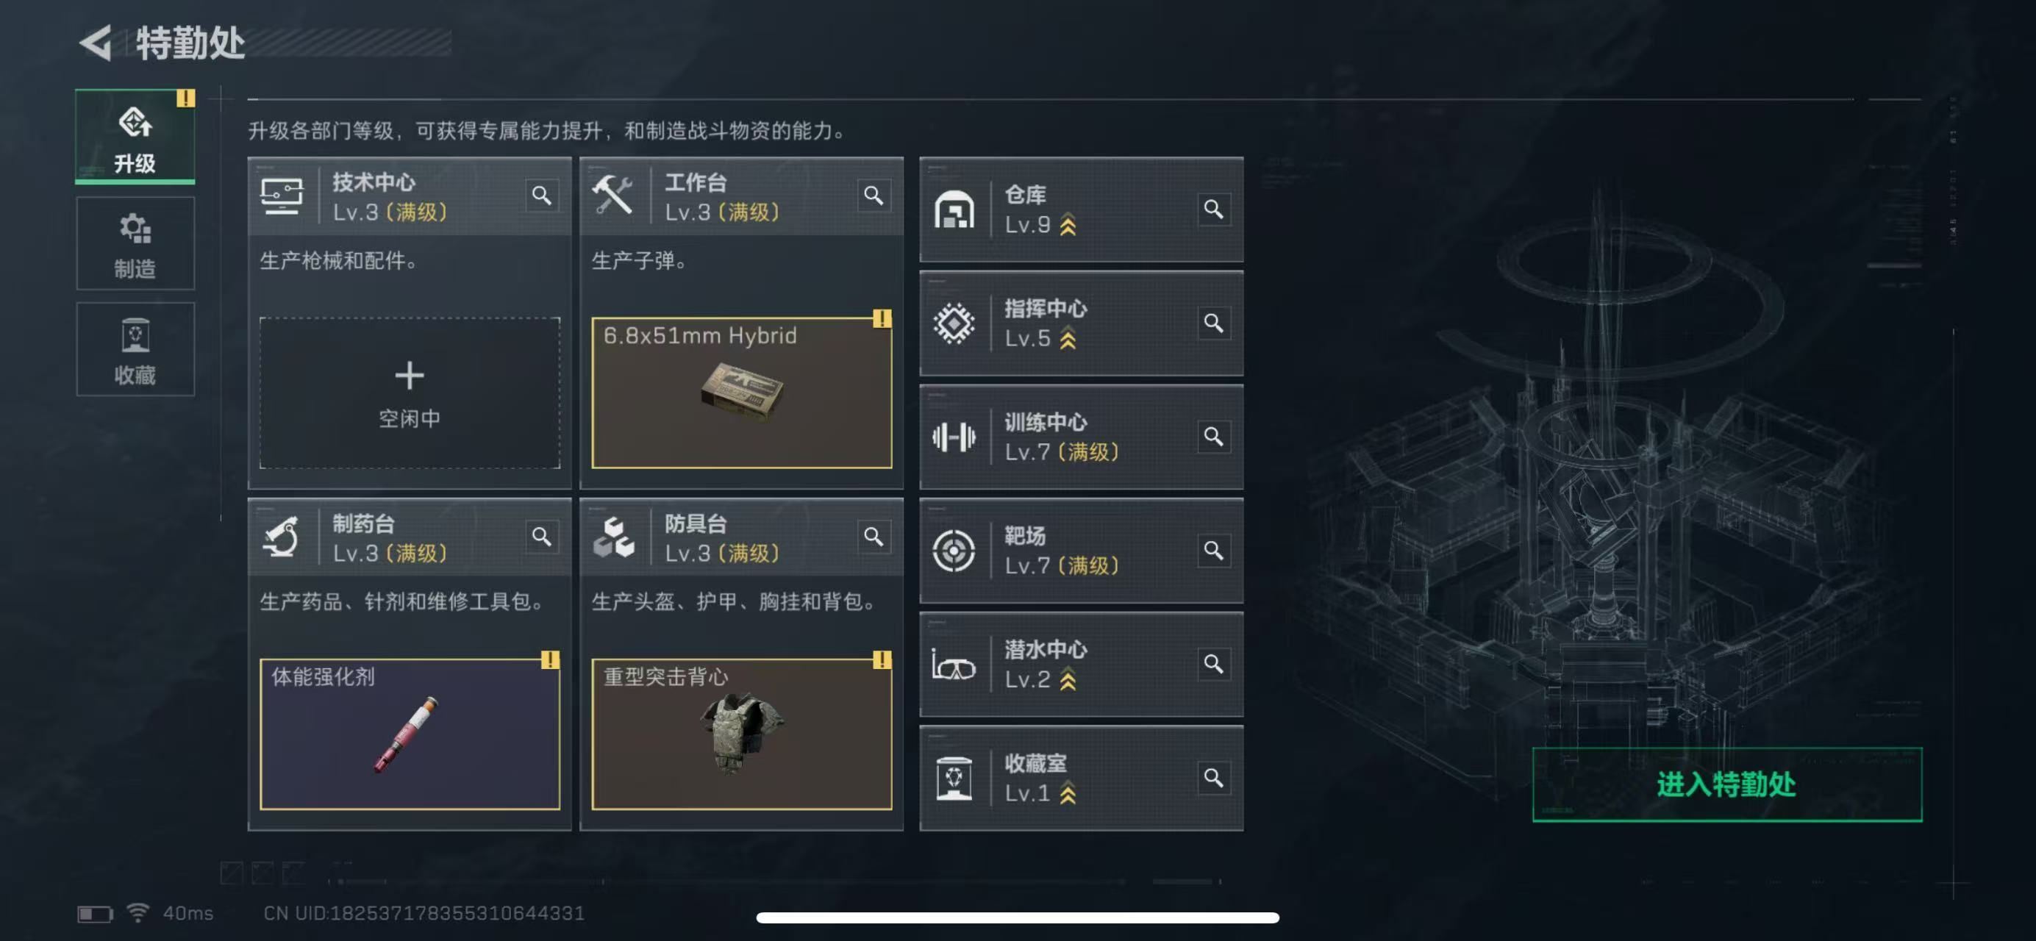Click the 训练中心 dumbbell icon
Screen dimensions: 2036x941
(x=954, y=437)
